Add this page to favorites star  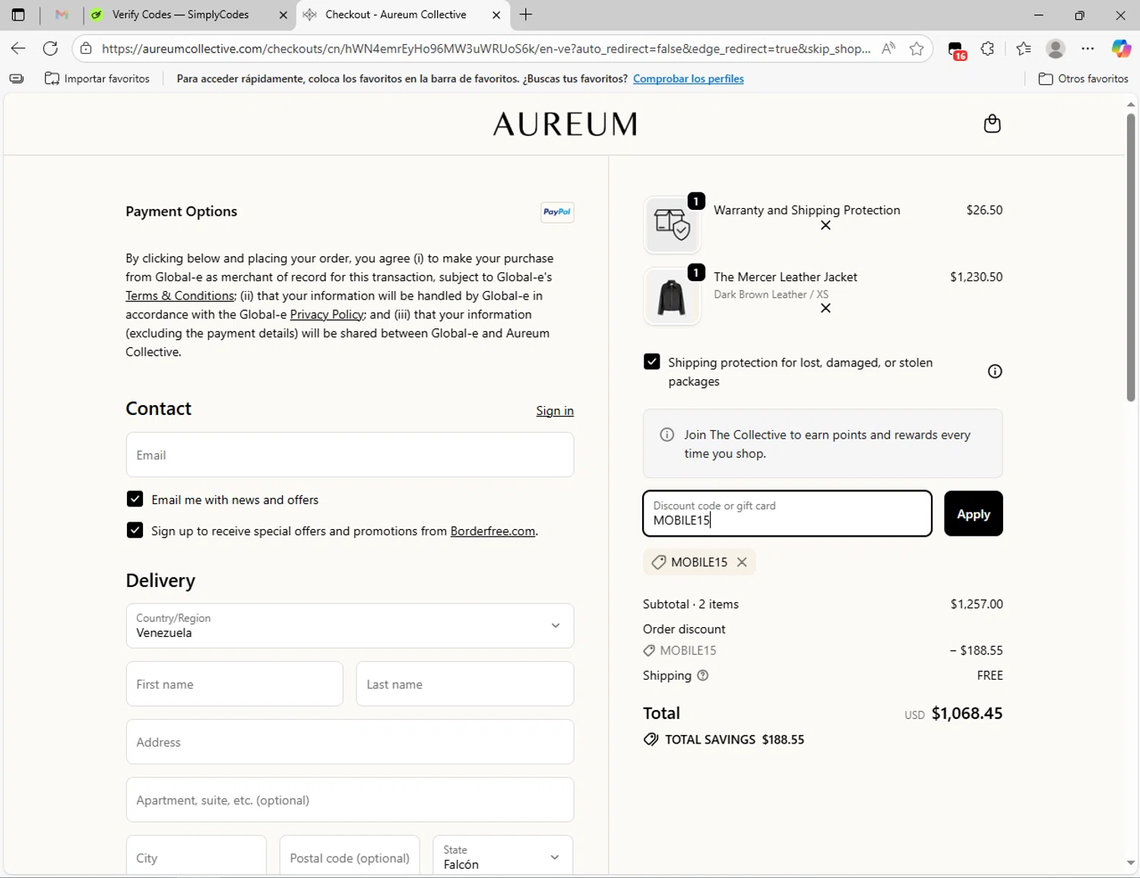click(917, 49)
